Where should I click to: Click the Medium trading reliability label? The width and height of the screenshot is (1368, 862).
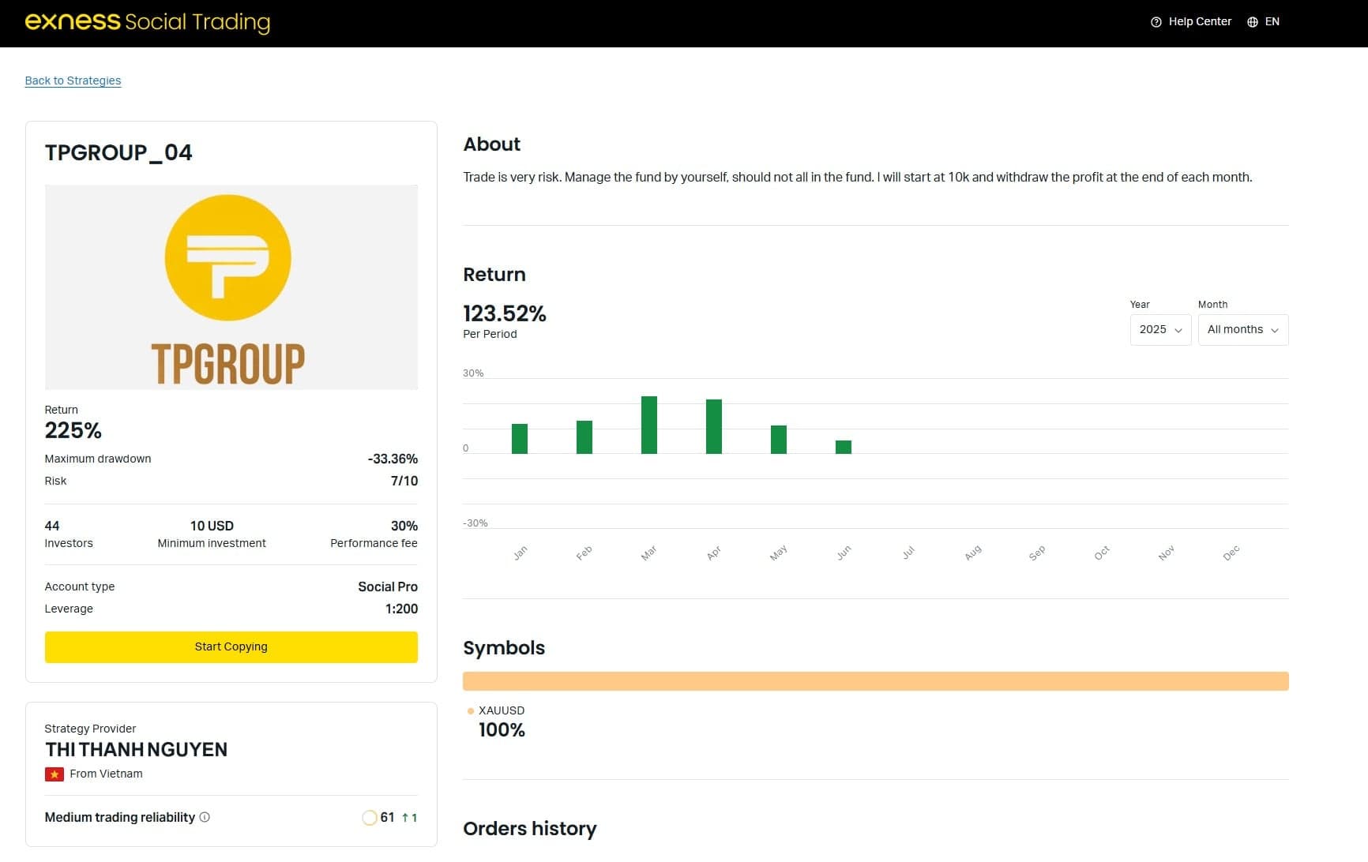119,817
